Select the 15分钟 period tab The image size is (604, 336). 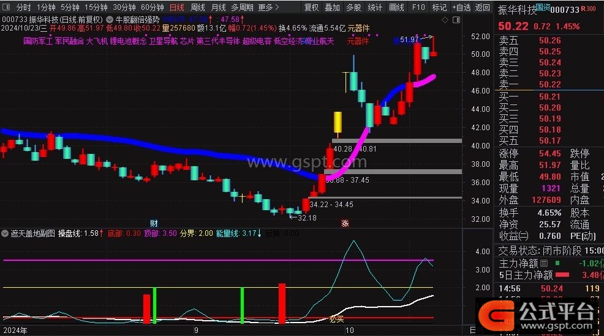pos(96,7)
